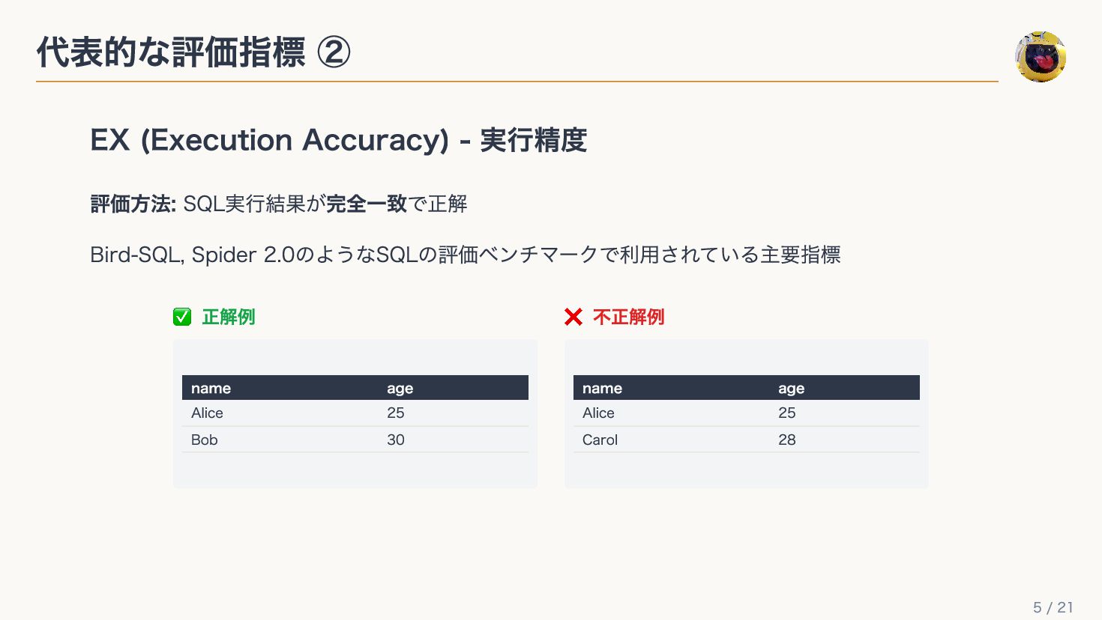This screenshot has height=620, width=1102.
Task: Click the green checkmark icon beside 正解例
Action: pos(182,317)
